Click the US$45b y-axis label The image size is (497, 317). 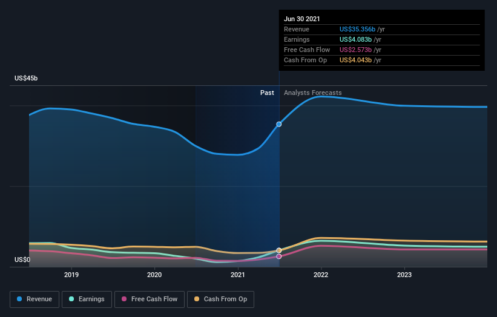tap(26, 78)
